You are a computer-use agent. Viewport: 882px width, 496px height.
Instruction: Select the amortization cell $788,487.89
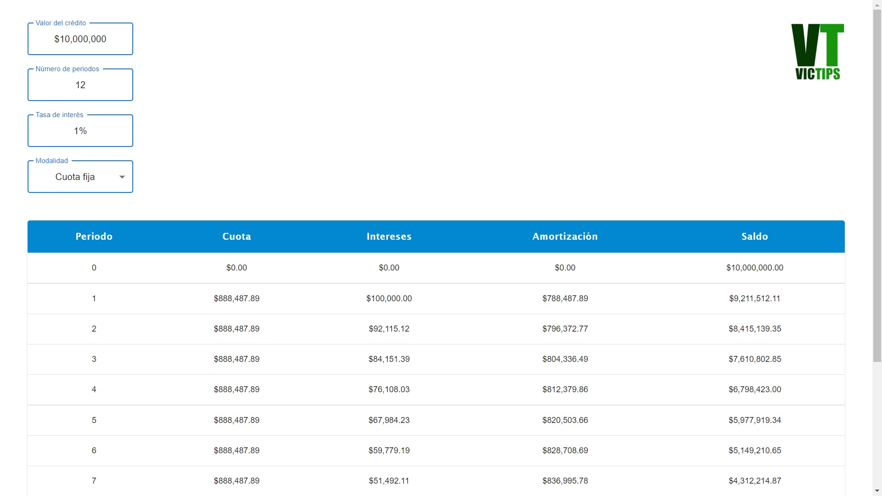pyautogui.click(x=565, y=299)
